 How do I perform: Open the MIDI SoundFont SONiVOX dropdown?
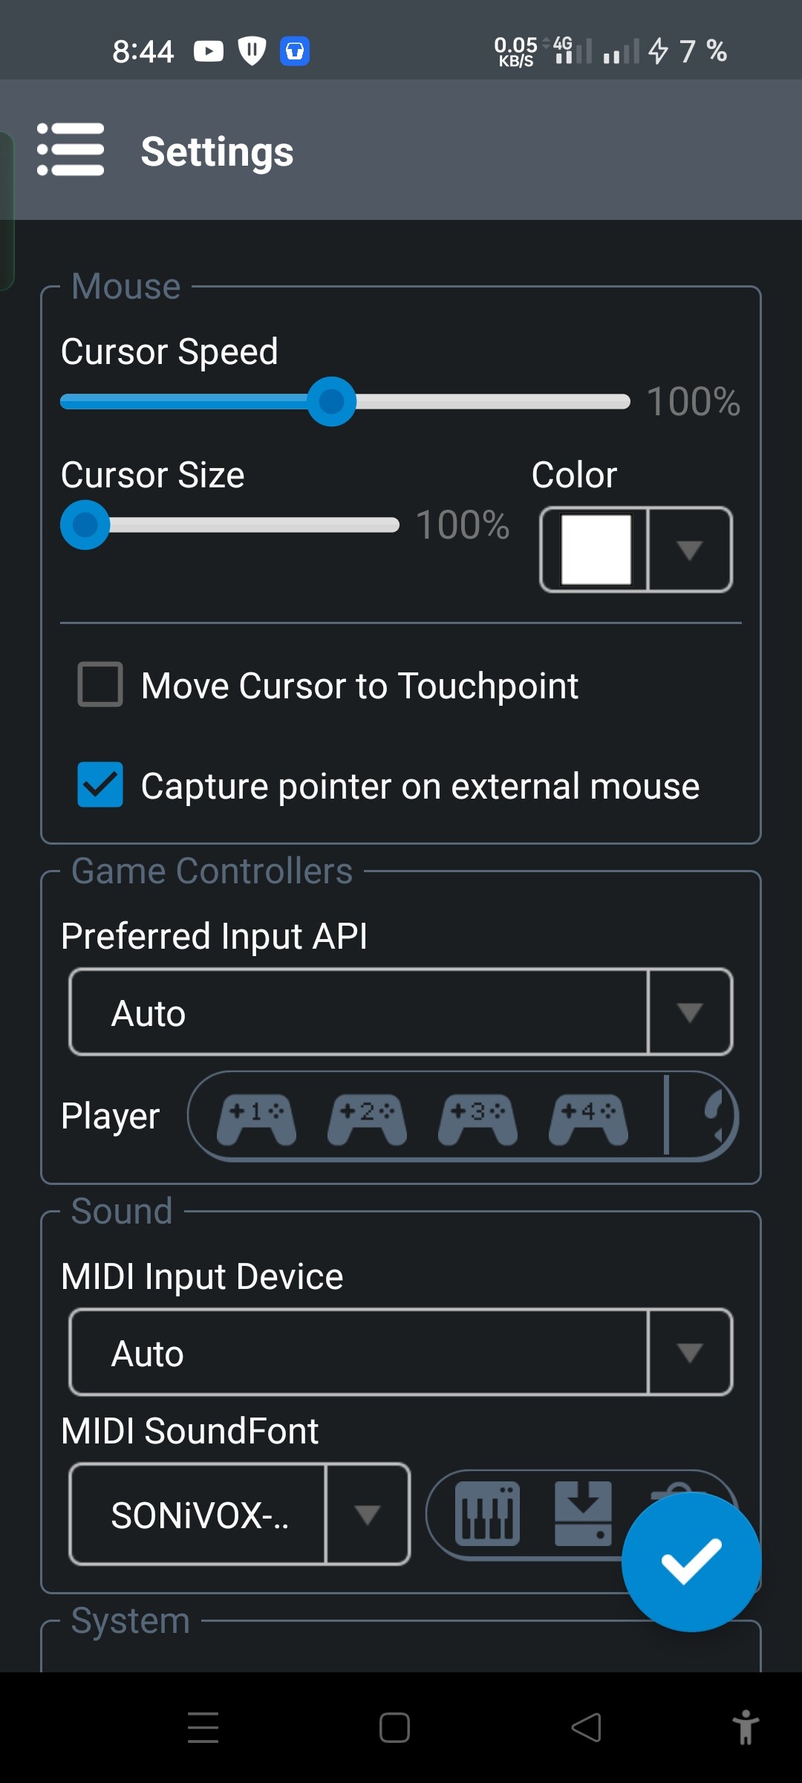[239, 1514]
